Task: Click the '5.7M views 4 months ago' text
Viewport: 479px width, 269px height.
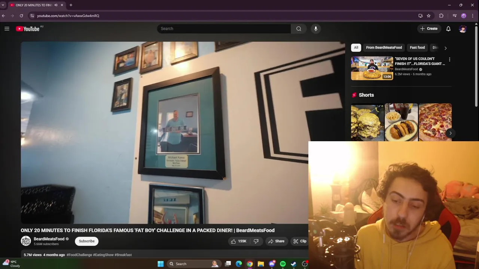Action: click(44, 255)
